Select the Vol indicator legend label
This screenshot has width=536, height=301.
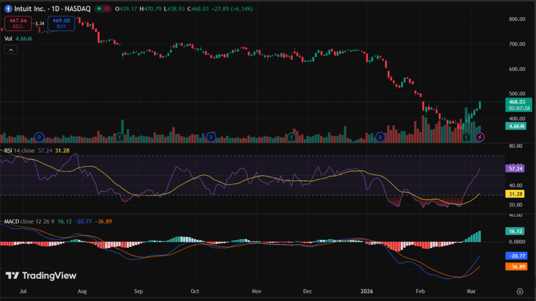[8, 38]
